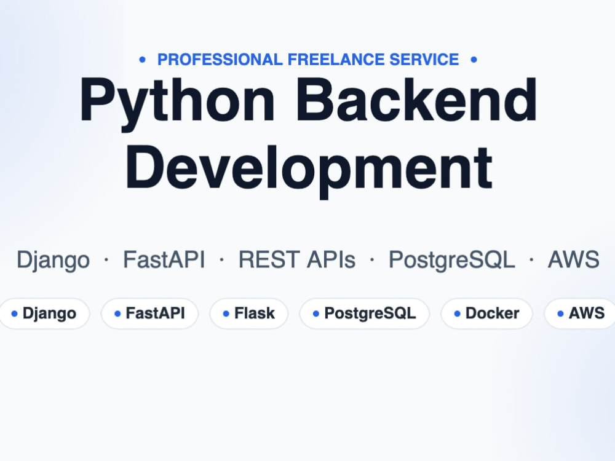The image size is (615, 461).
Task: Click the Django pill tag
Action: click(x=44, y=313)
